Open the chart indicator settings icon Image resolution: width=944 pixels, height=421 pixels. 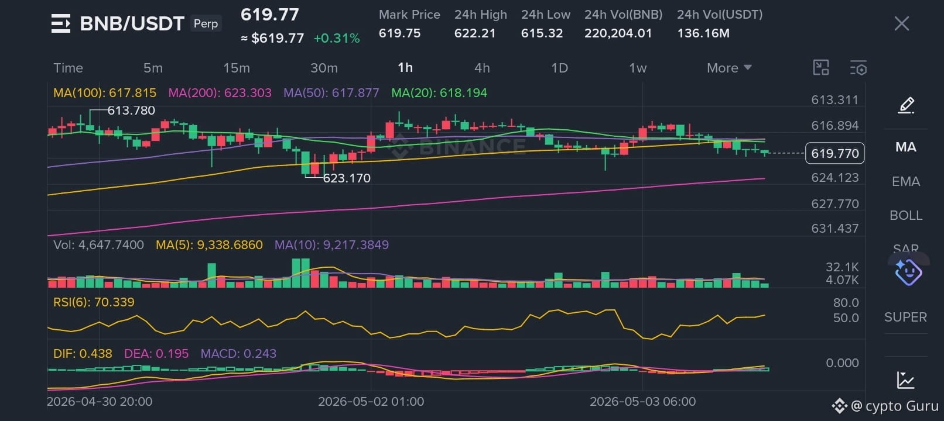pos(859,68)
